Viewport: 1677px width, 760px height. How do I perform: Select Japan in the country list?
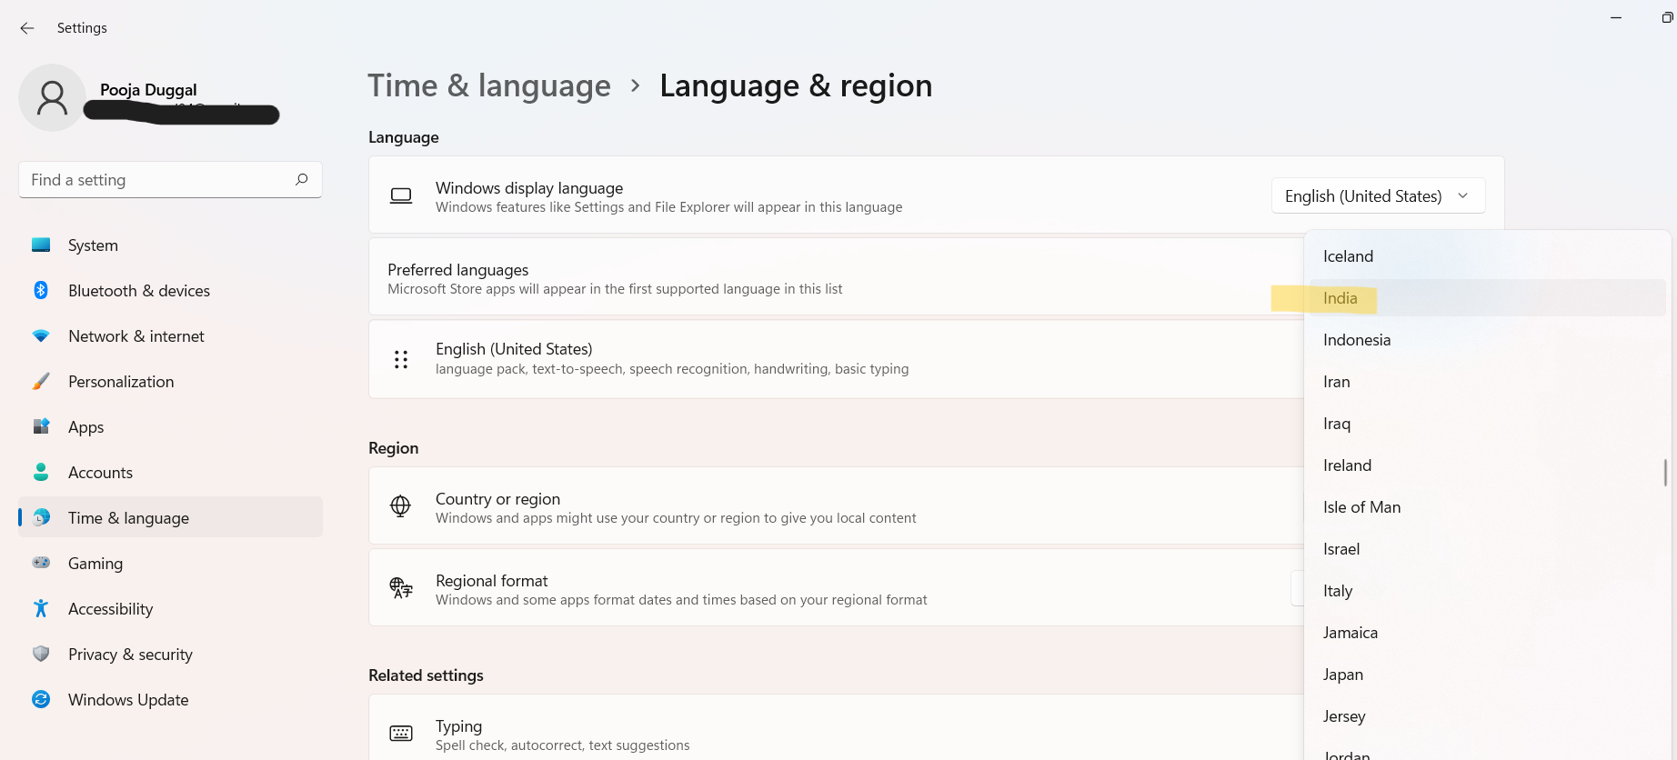[1487, 674]
